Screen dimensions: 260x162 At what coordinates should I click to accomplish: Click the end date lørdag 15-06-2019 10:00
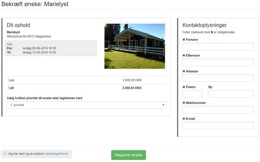coord(39,53)
